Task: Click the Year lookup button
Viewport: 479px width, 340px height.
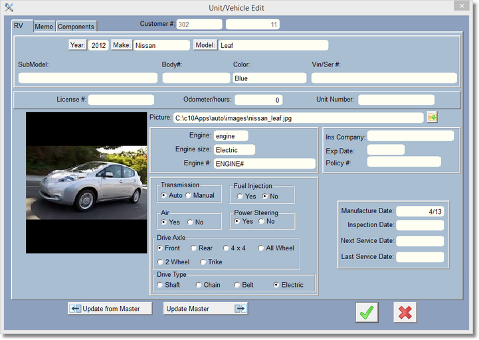Action: 78,45
